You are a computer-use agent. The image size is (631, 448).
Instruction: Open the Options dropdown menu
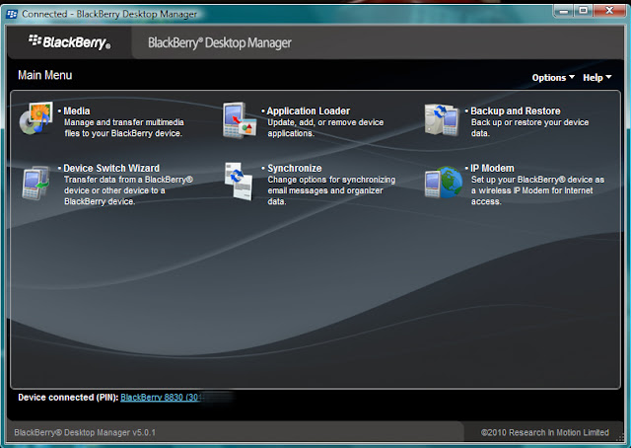[x=553, y=77]
